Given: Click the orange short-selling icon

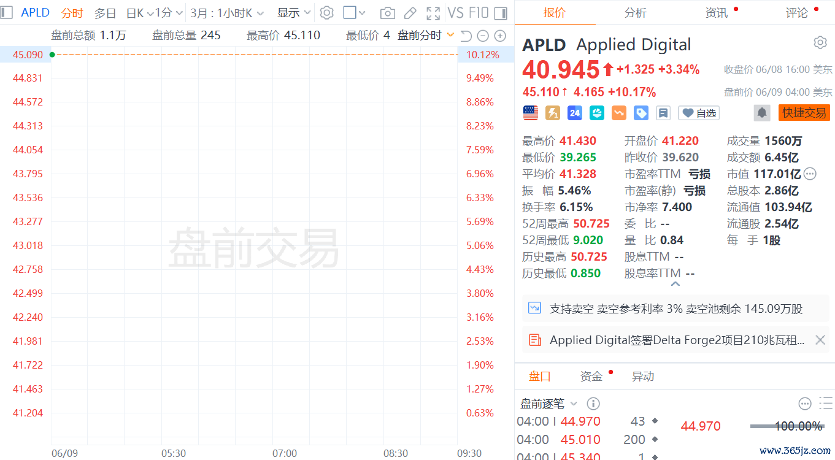Looking at the screenshot, I should (618, 113).
